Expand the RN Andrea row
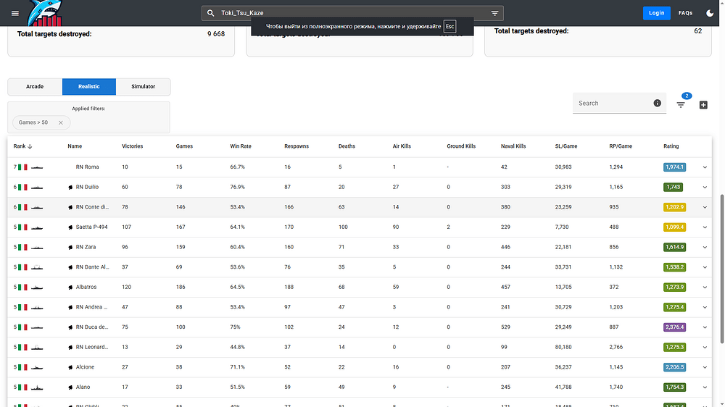The width and height of the screenshot is (725, 407). 705,307
